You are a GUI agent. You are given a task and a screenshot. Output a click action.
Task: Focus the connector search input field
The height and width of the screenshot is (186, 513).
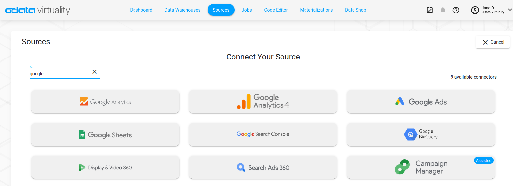[x=59, y=74]
